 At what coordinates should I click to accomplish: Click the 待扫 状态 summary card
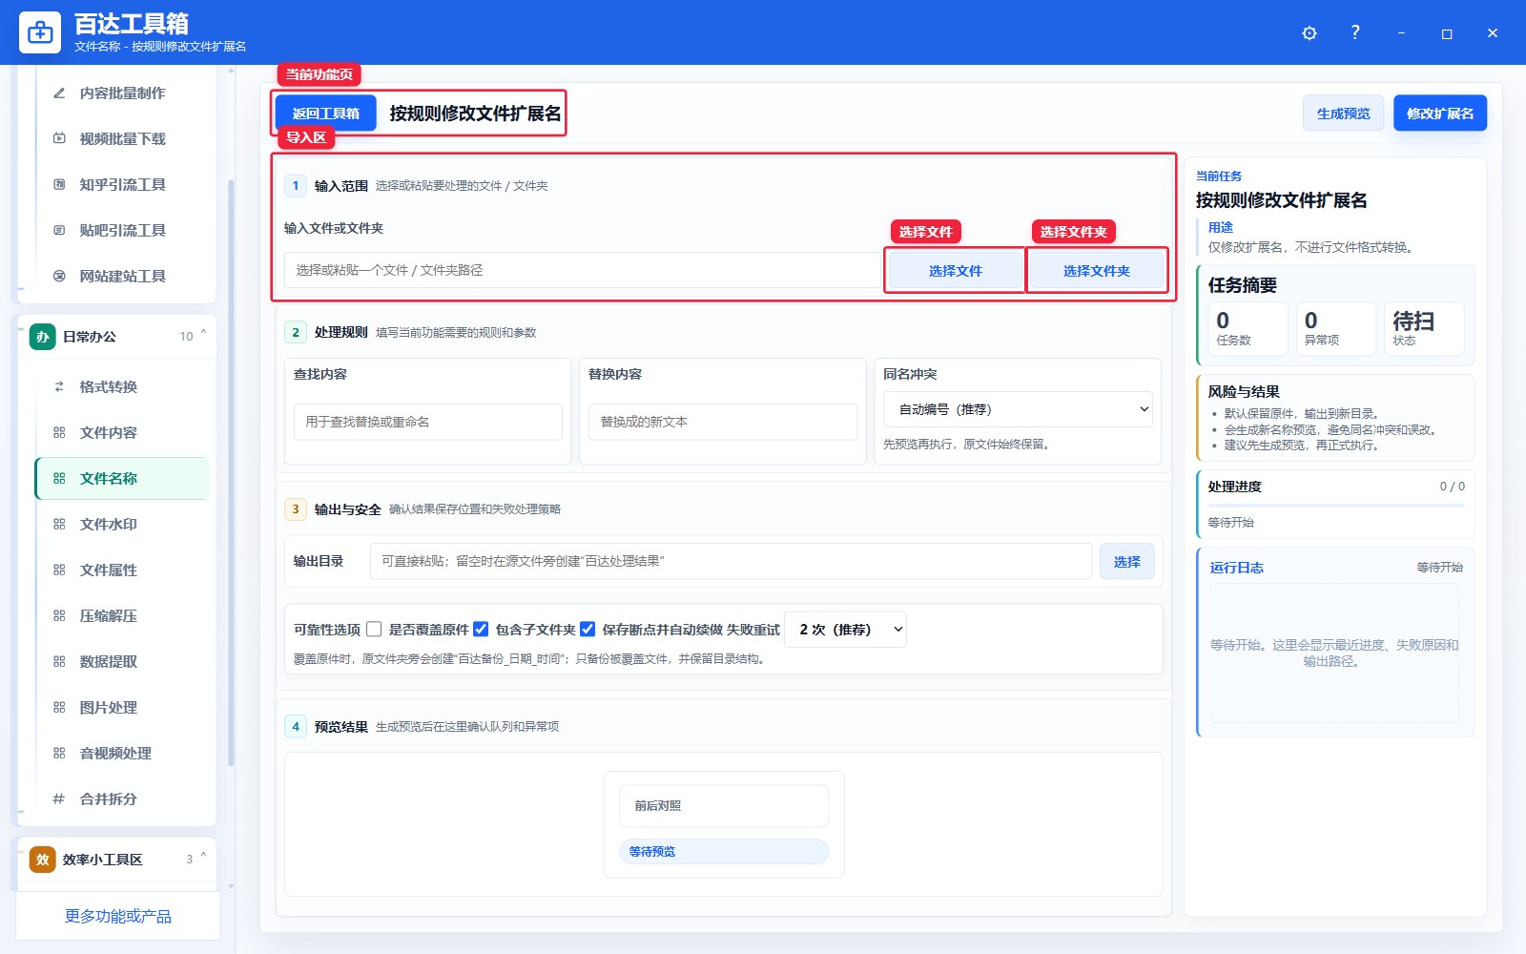1424,328
